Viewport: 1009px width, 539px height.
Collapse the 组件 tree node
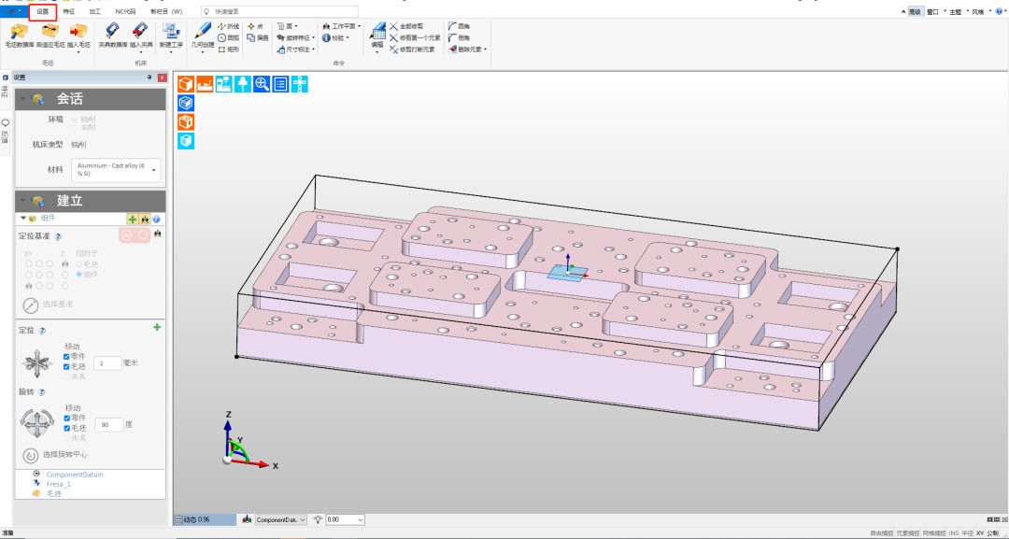click(x=23, y=219)
